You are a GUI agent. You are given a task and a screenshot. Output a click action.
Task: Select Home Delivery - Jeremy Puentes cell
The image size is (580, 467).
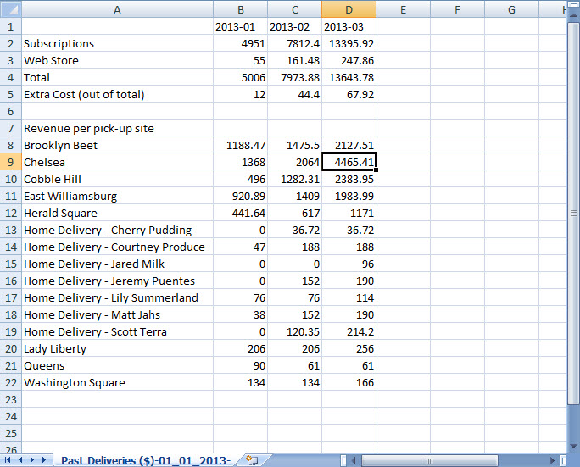(x=117, y=281)
